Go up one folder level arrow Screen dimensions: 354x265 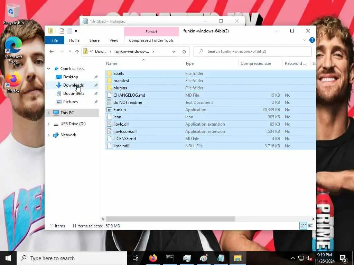pos(77,51)
